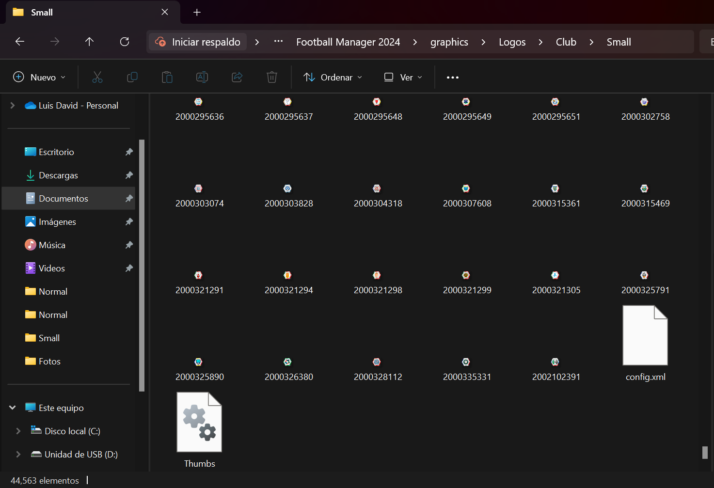Expand chevron after Club breadcrumb
714x488 pixels.
click(x=591, y=42)
